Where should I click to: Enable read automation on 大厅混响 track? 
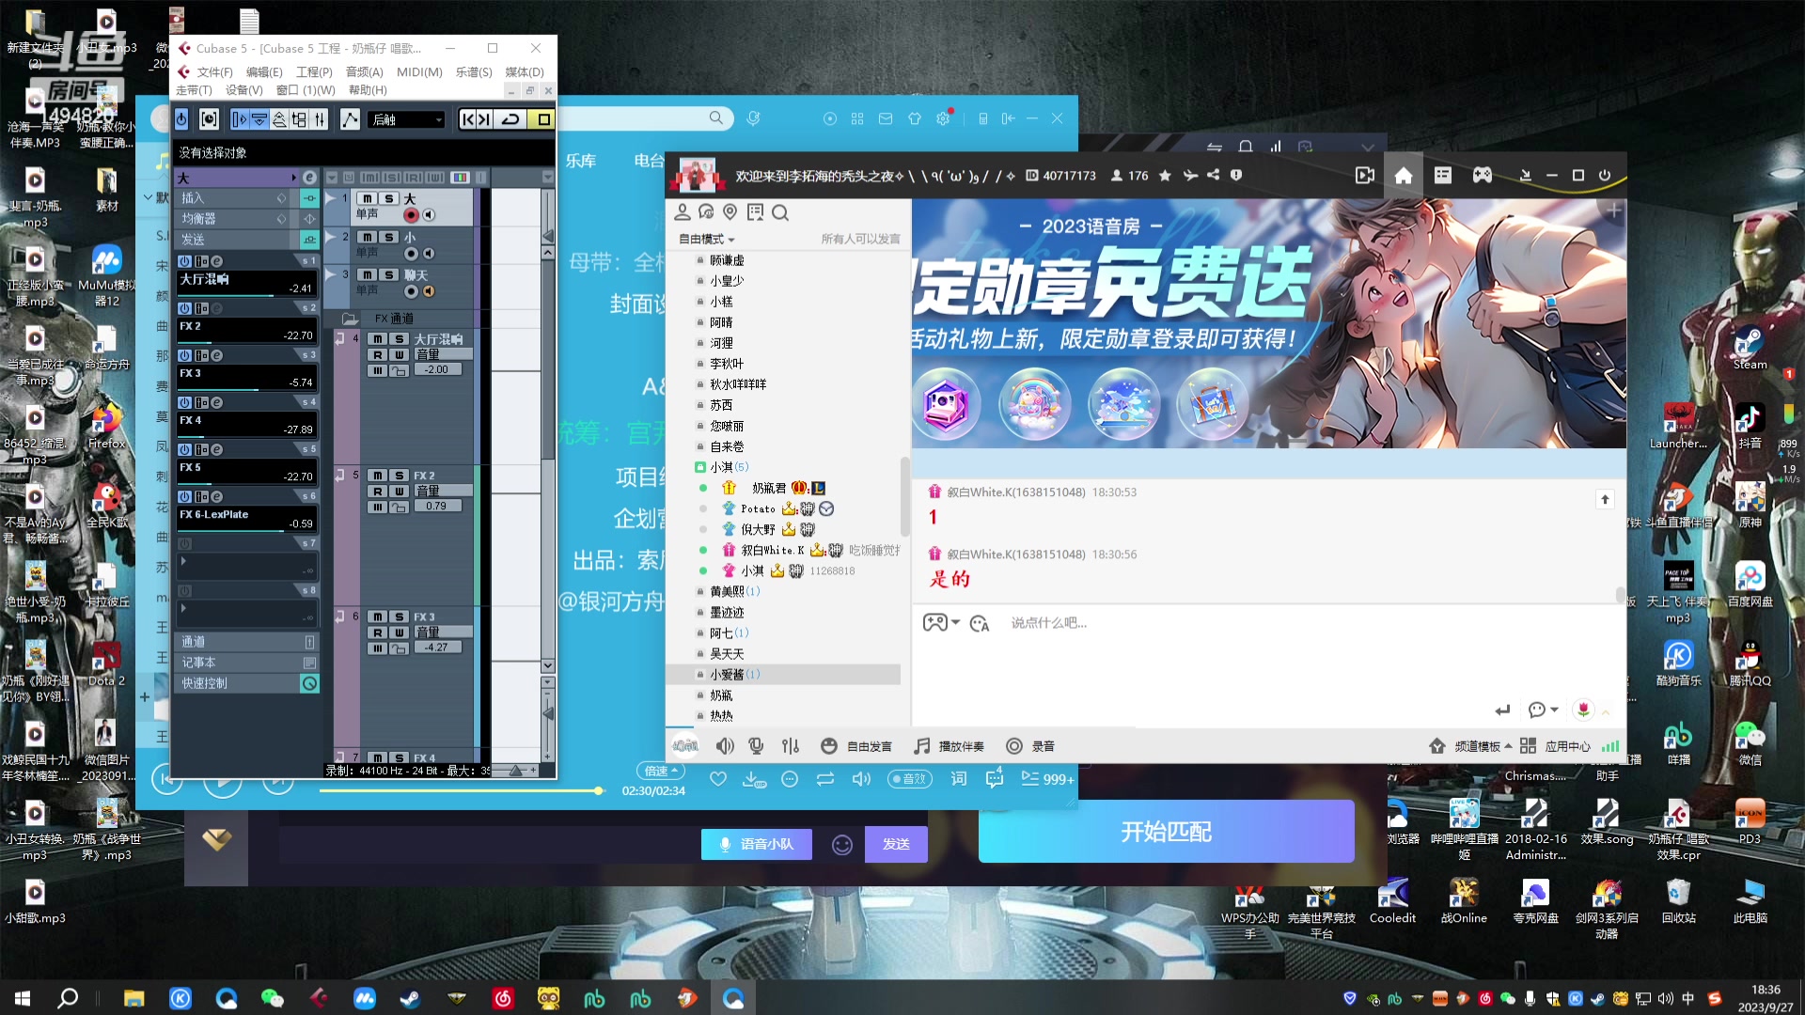point(378,354)
